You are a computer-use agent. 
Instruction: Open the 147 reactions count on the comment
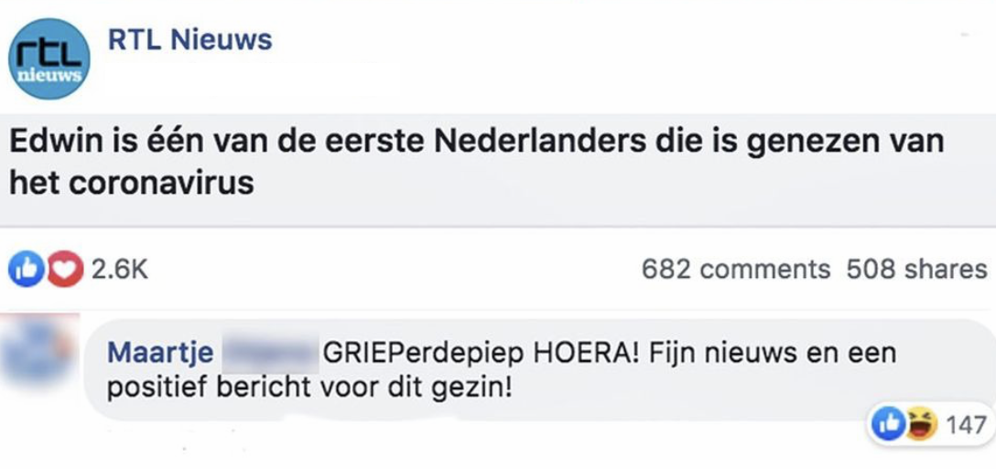(967, 425)
